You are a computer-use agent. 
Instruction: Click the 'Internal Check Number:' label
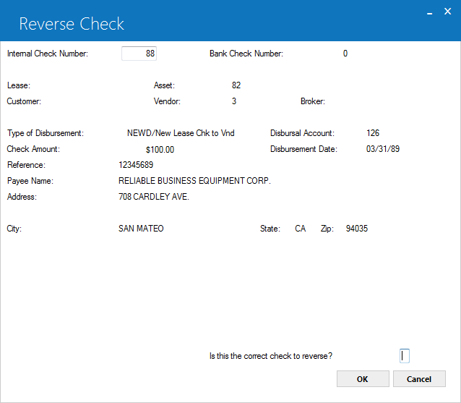click(48, 54)
